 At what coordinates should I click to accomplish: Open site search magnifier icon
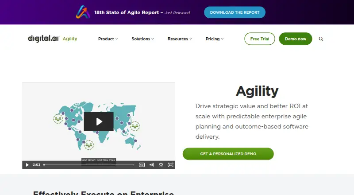pos(321,39)
